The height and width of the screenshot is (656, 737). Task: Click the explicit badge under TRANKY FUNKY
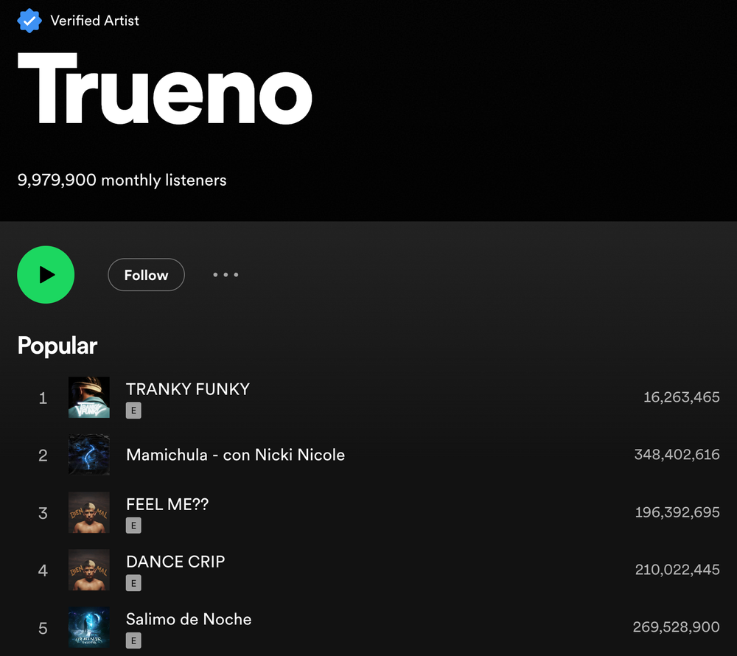point(133,411)
